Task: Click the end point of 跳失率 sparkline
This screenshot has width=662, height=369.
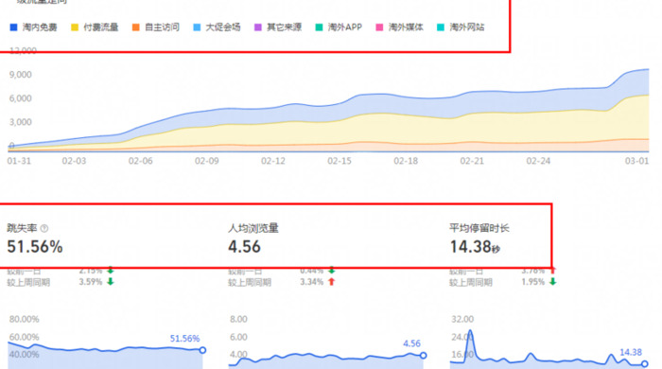Action: pyautogui.click(x=202, y=350)
